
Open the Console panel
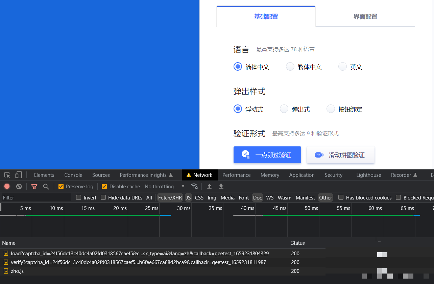click(x=73, y=175)
